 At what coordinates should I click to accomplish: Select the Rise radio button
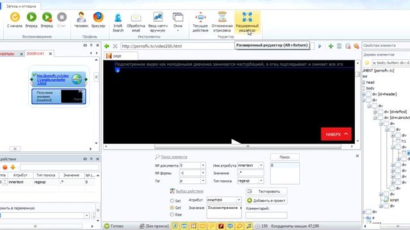coord(172,215)
